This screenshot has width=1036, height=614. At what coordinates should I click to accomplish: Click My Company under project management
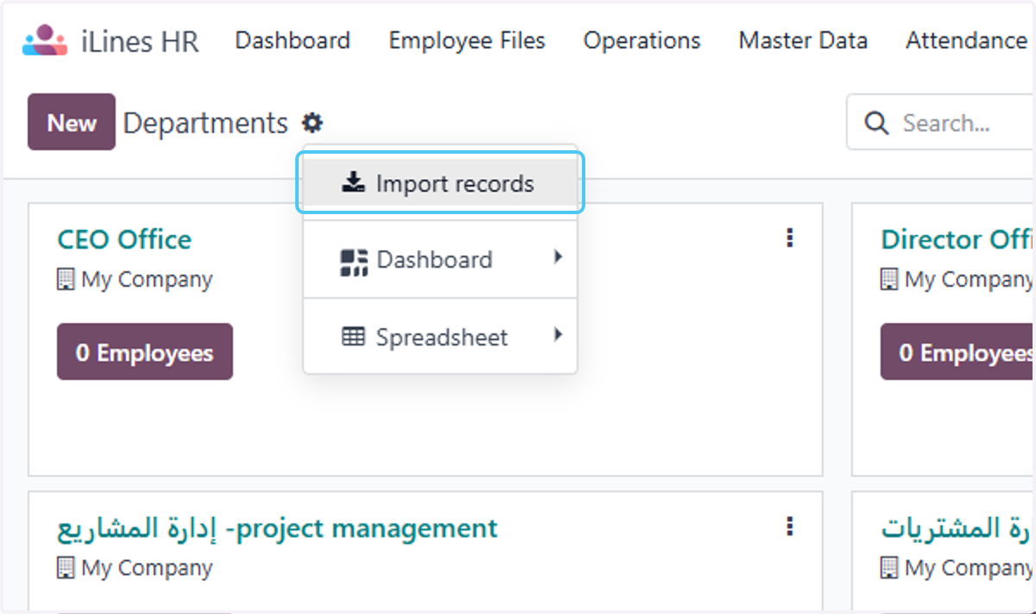click(x=147, y=568)
